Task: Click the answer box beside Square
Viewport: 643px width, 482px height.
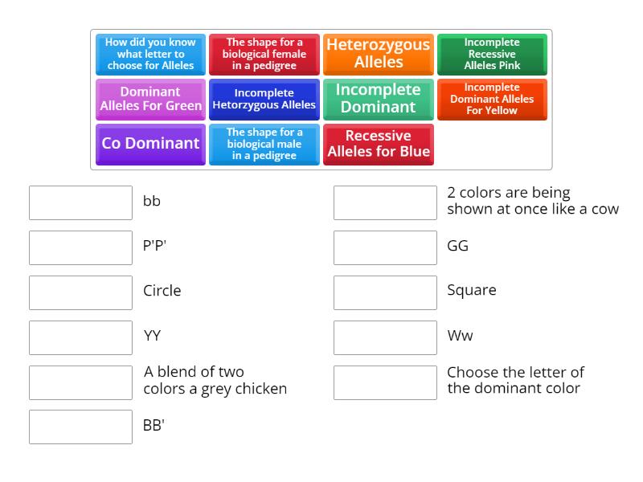Action: coord(385,292)
